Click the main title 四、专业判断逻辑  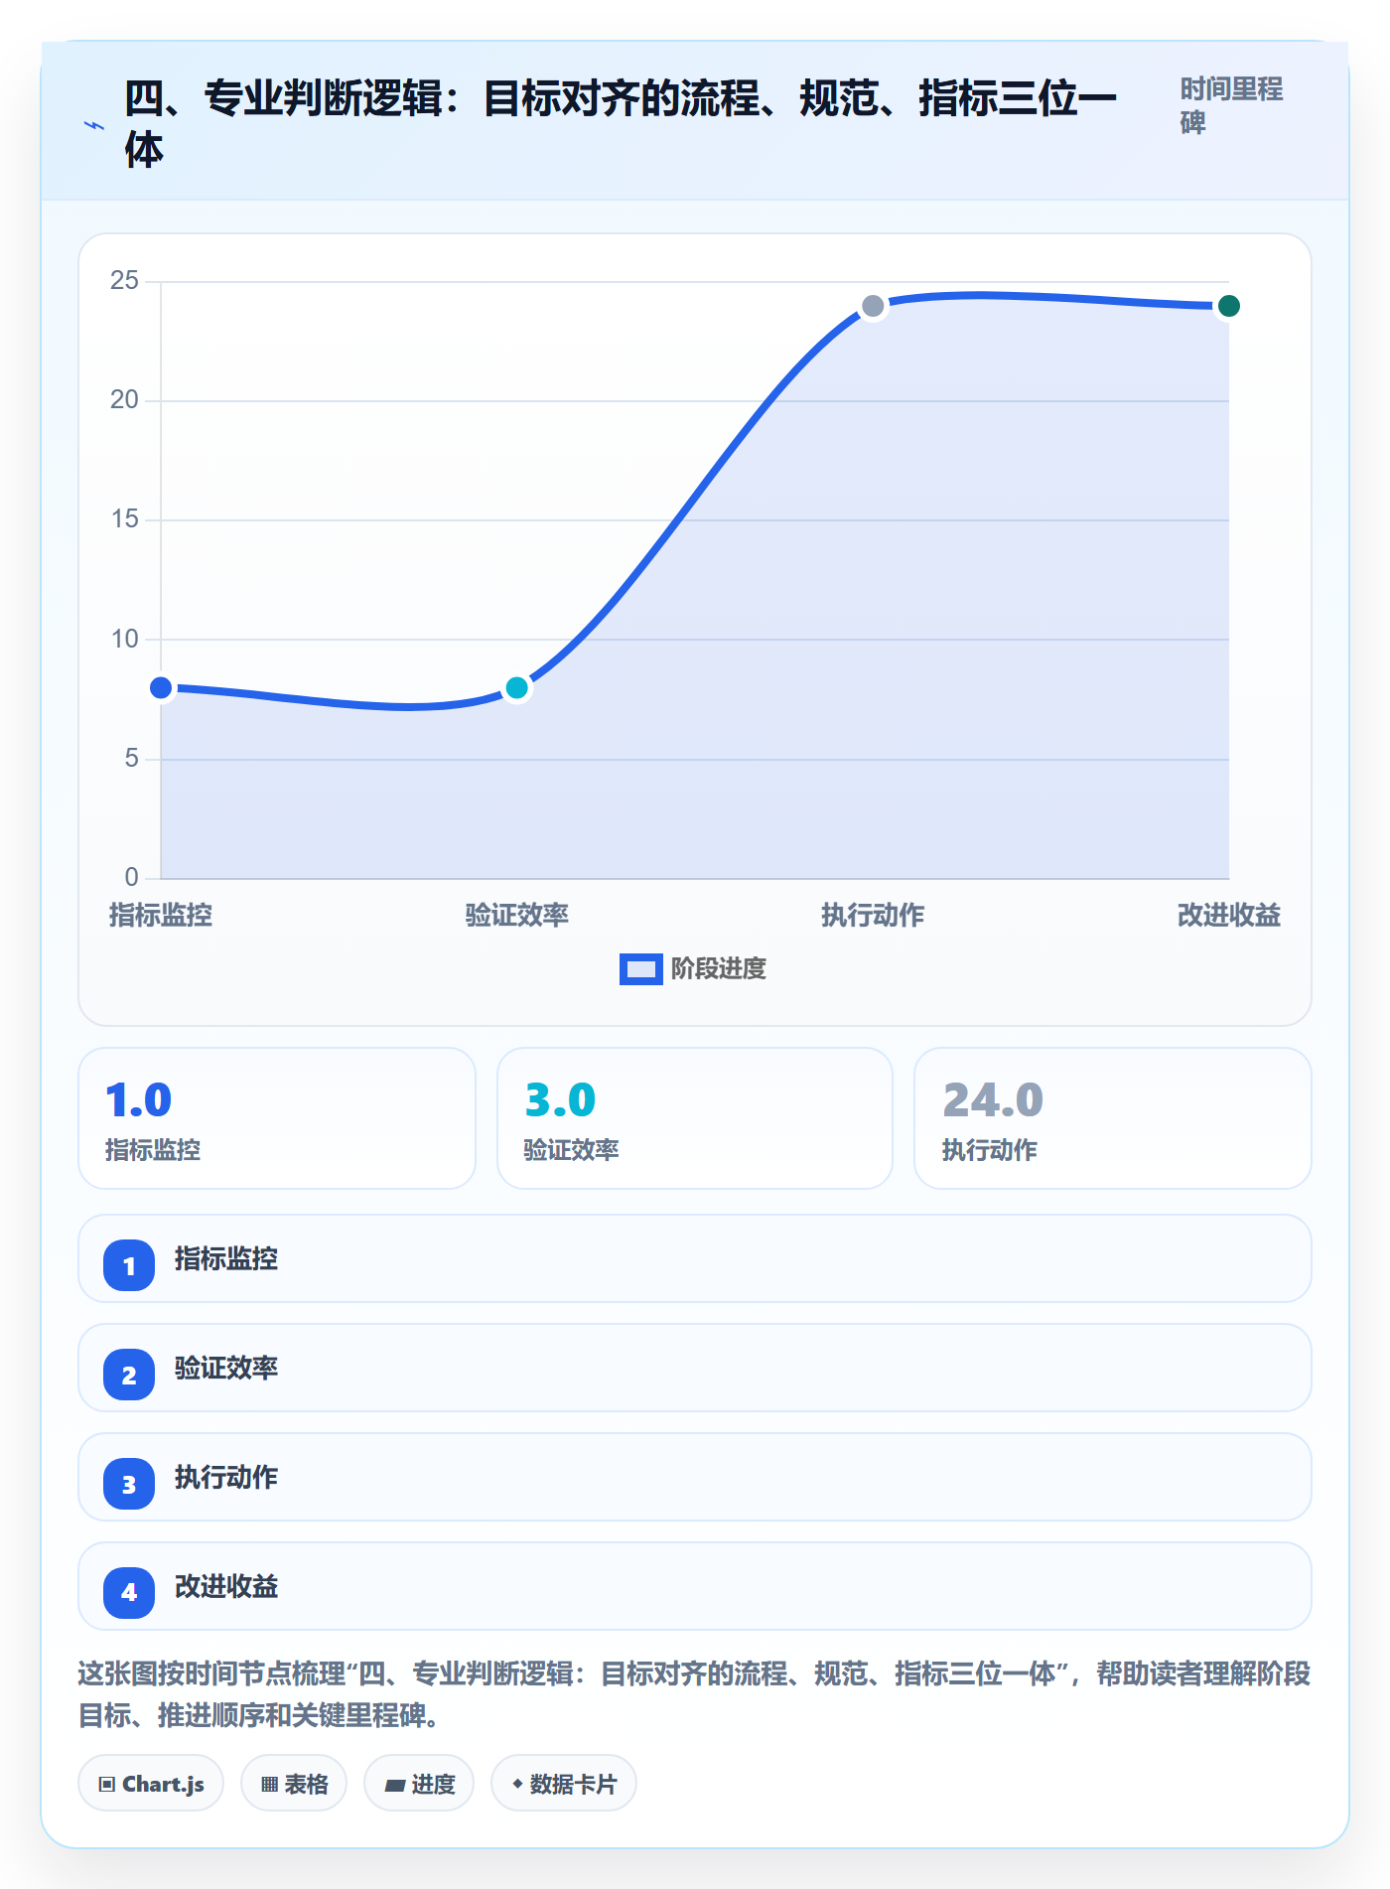tap(621, 123)
